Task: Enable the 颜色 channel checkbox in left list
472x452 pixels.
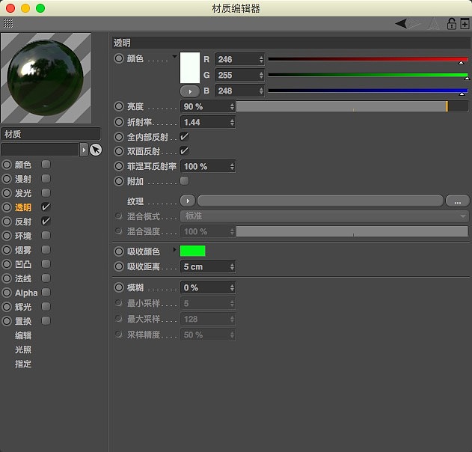Action: [x=46, y=165]
